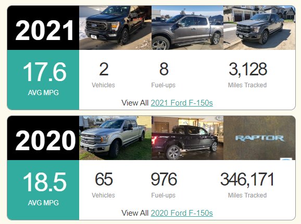Select the 17.6 AVG MPG tile
Image resolution: width=301 pixels, height=224 pixels.
[43, 80]
